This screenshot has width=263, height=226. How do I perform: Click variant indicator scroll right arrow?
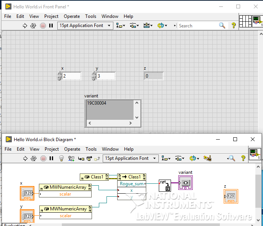[x=130, y=123]
